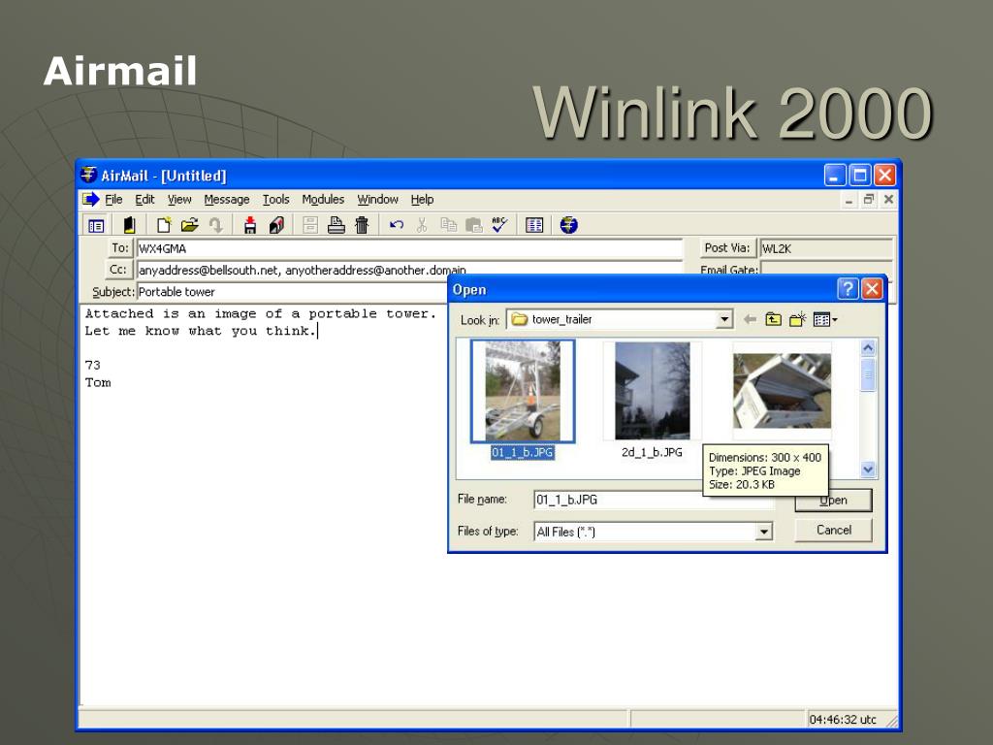Screen dimensions: 993x745
Task: Open the globe lightning-bolt module icon
Action: pyautogui.click(x=568, y=225)
